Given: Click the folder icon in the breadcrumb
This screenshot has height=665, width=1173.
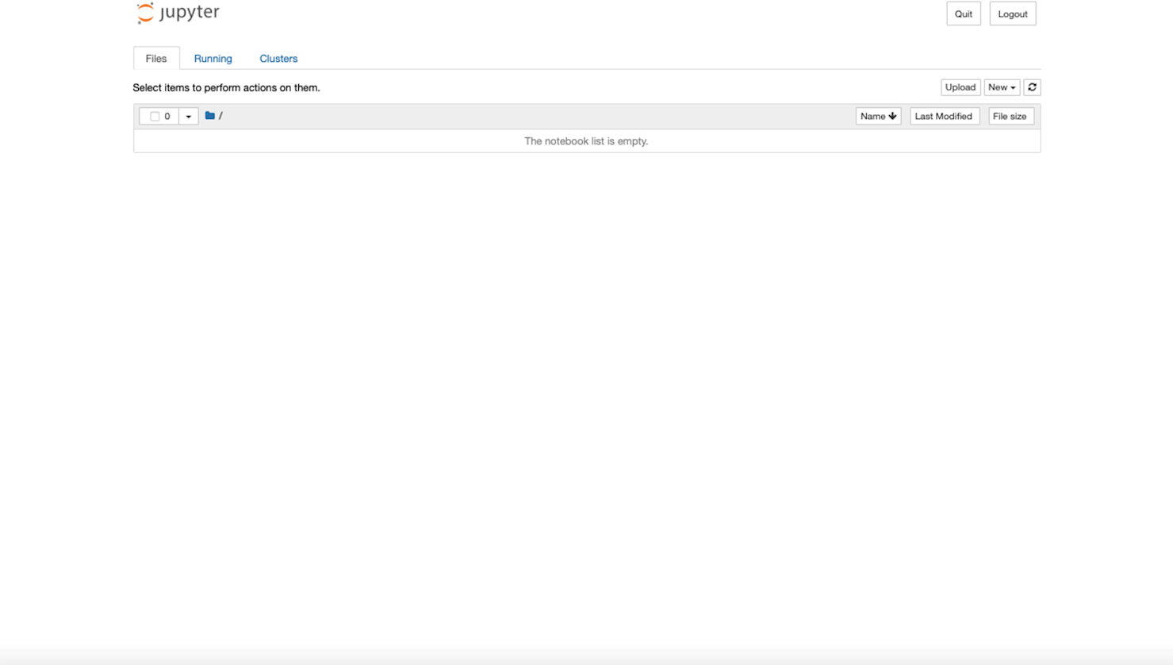Looking at the screenshot, I should tap(209, 115).
